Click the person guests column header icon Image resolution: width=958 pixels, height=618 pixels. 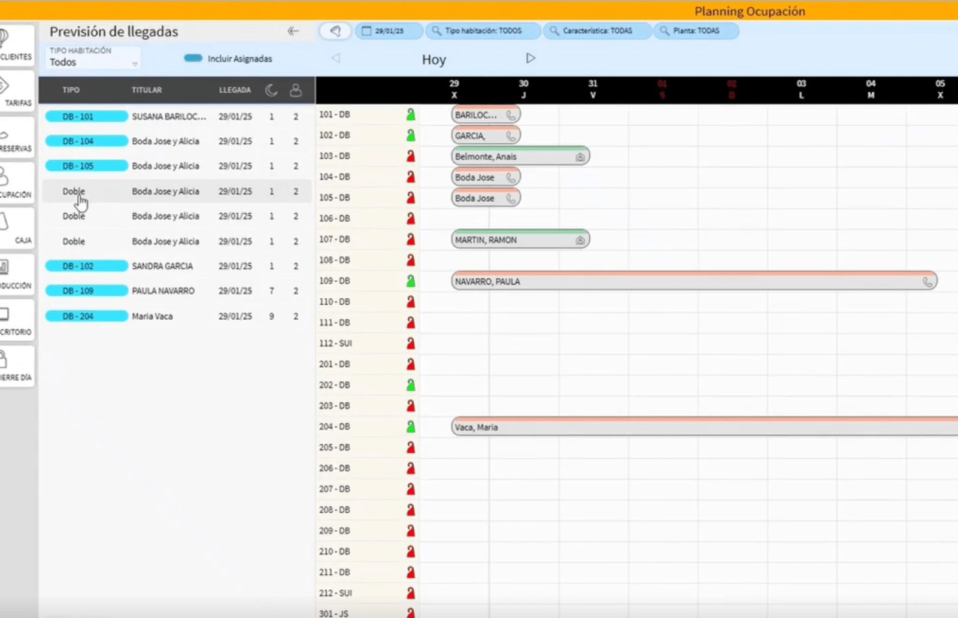click(x=295, y=90)
